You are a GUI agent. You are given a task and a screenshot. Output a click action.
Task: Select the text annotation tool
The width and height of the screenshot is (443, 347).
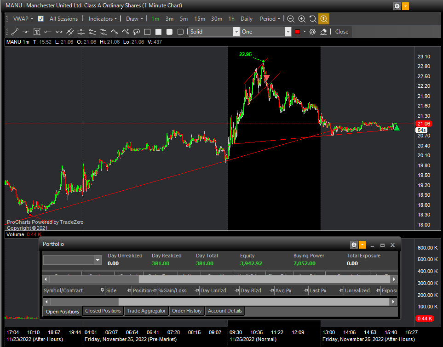click(x=37, y=32)
